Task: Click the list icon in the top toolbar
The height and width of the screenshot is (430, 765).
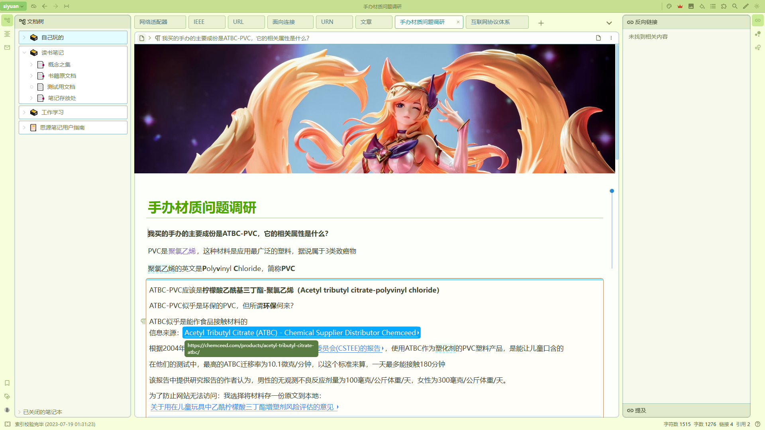Action: [713, 6]
